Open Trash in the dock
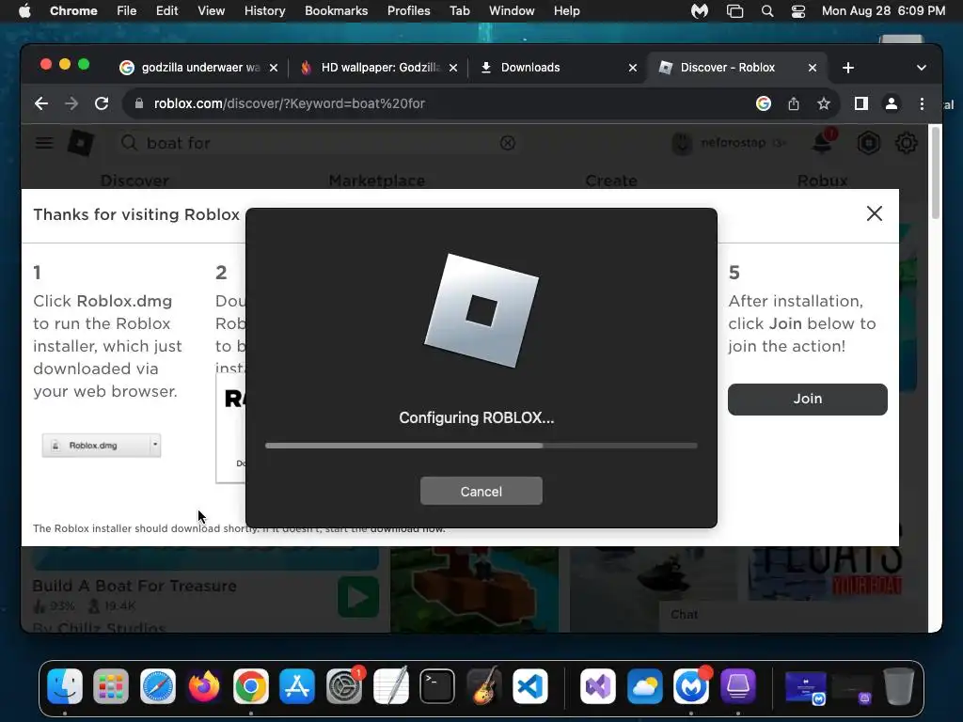Screen dimensions: 963x722 [x=898, y=686]
